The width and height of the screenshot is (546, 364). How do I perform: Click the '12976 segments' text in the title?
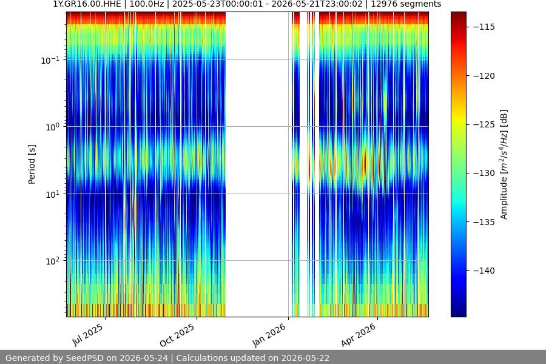click(406, 4)
